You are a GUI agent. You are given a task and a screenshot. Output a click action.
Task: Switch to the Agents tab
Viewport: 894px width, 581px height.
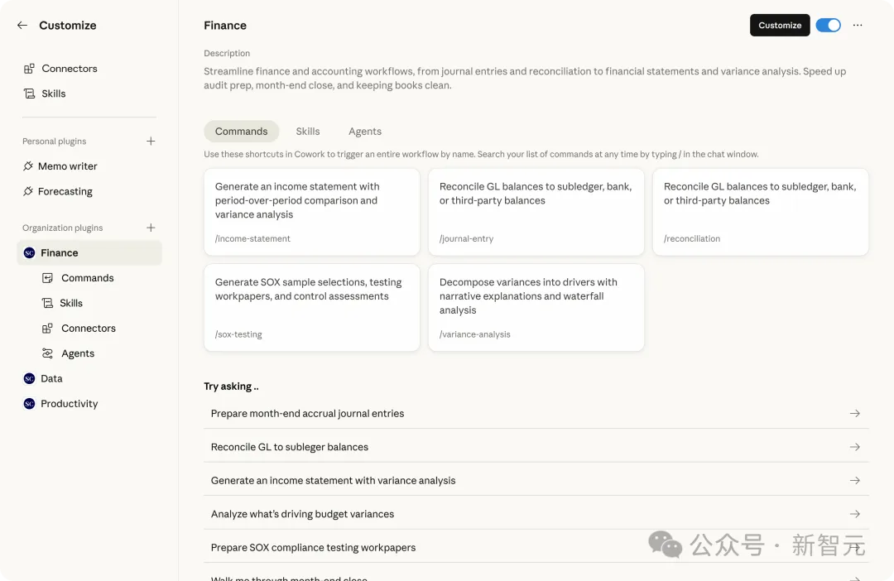(x=365, y=132)
